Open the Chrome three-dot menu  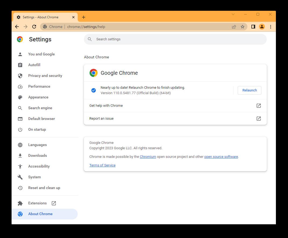pyautogui.click(x=271, y=27)
